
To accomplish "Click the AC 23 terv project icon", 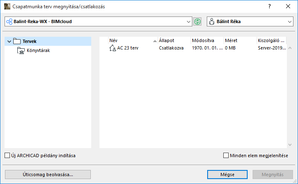I will [x=113, y=48].
